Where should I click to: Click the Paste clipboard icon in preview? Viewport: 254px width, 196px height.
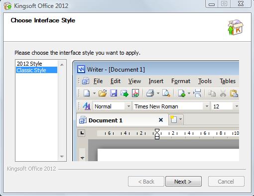coord(234,94)
